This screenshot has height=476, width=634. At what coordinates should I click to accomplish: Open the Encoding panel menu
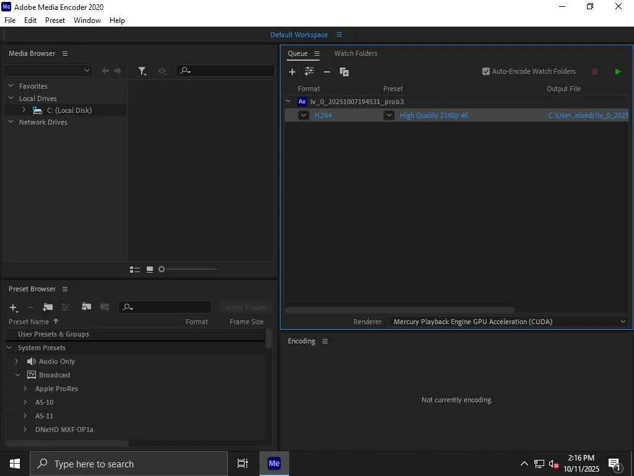click(x=324, y=342)
